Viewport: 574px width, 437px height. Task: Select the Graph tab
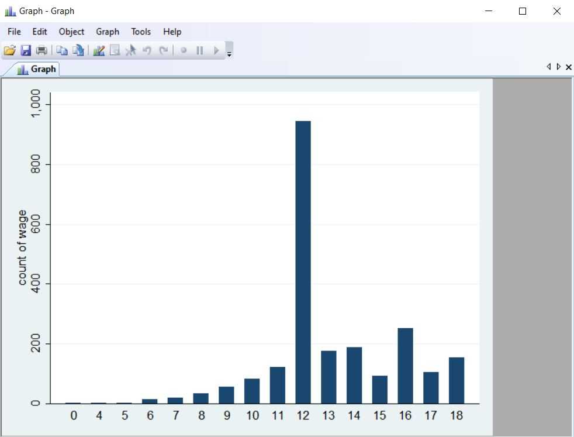coord(37,69)
